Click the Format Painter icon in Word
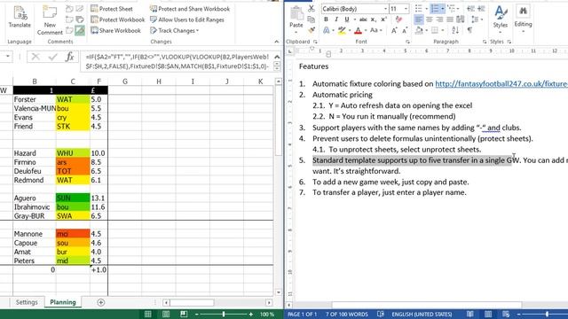Image resolution: width=568 pixels, height=319 pixels. 312,30
